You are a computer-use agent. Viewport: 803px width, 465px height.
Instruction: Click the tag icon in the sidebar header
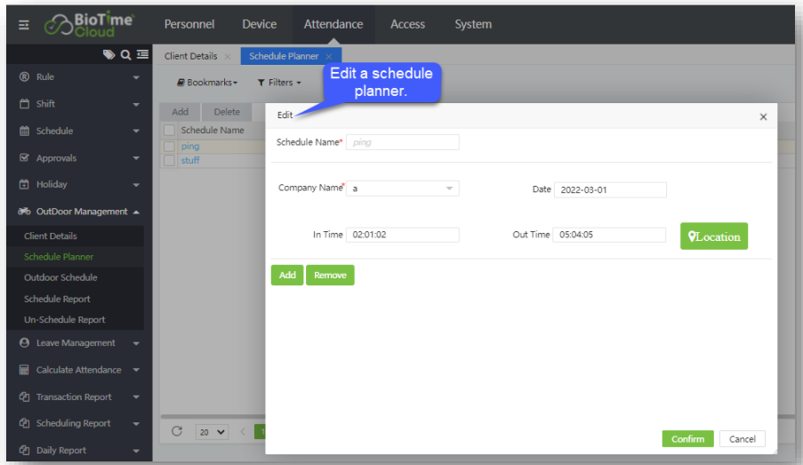click(x=108, y=55)
